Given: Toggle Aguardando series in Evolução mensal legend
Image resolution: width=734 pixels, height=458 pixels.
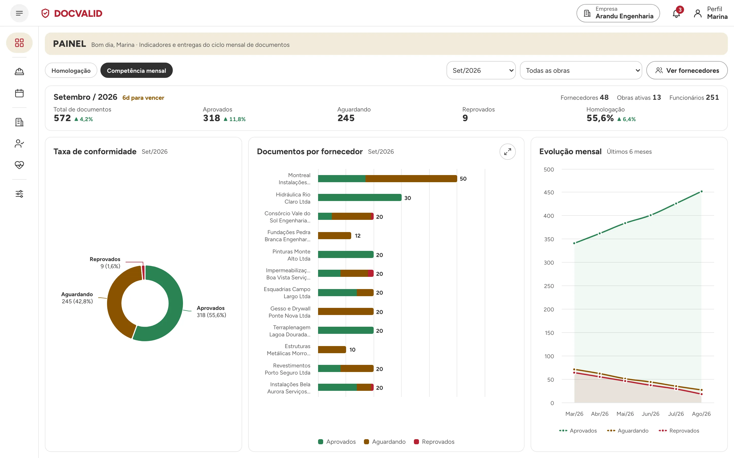Looking at the screenshot, I should pos(627,431).
